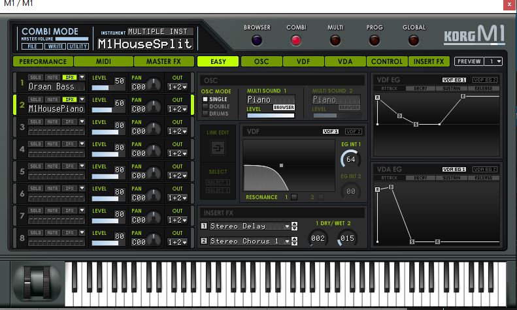Click the pan knob for timbre 5

154,174
